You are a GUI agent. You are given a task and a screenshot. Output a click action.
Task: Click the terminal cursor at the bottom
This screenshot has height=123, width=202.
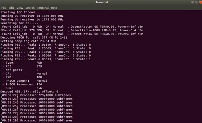click(1, 122)
